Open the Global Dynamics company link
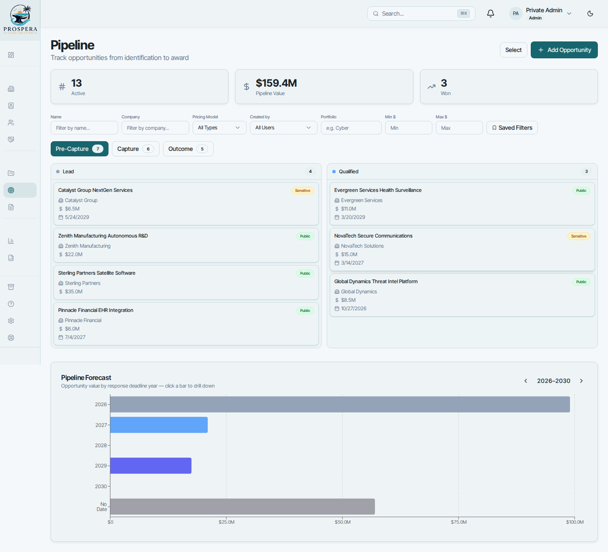The width and height of the screenshot is (608, 552). 359,292
